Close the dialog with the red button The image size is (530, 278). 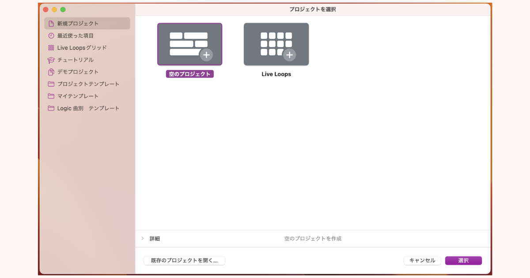pyautogui.click(x=45, y=9)
